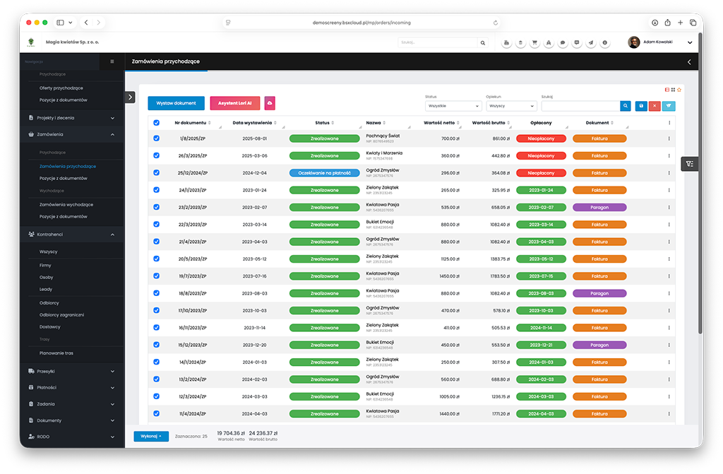This screenshot has width=723, height=474.
Task: Click the Wystaw dokument button
Action: pos(176,103)
